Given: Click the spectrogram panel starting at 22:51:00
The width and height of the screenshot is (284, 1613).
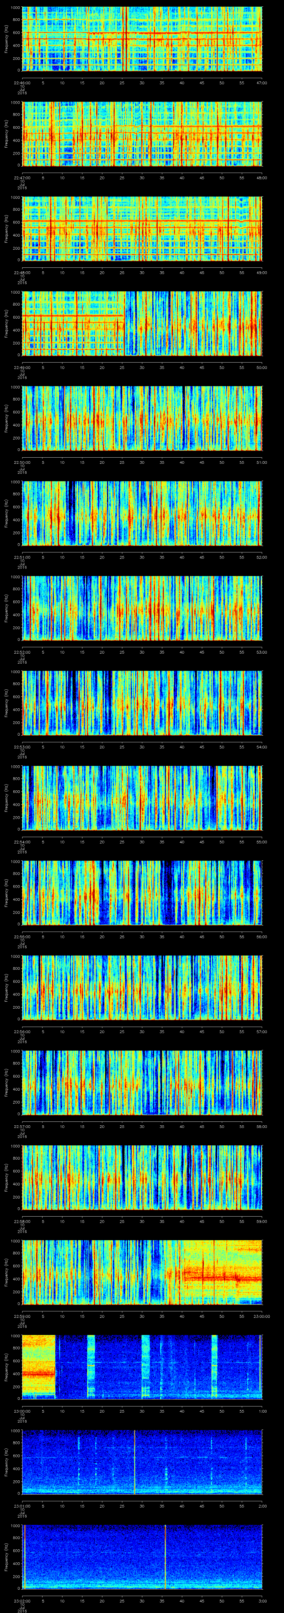Looking at the screenshot, I should pos(142,513).
